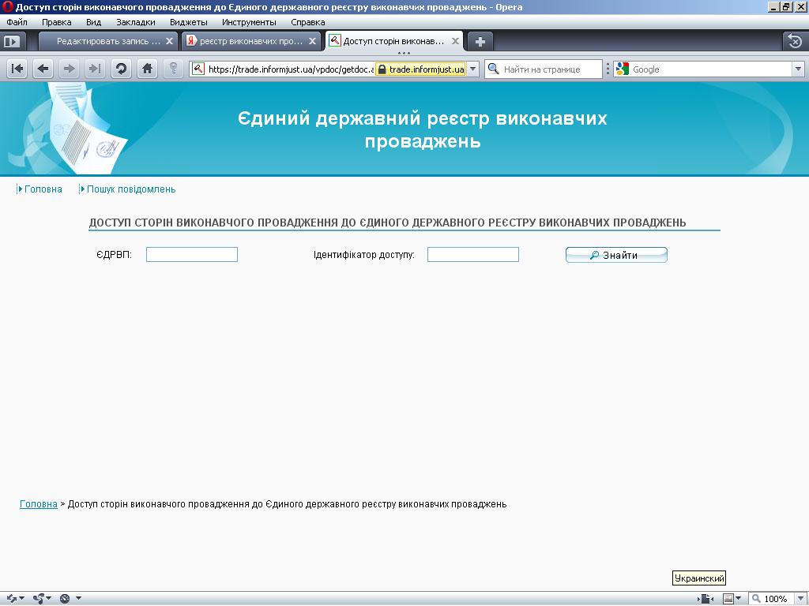
Task: Open Opera Link sync status icon
Action: coord(11,598)
